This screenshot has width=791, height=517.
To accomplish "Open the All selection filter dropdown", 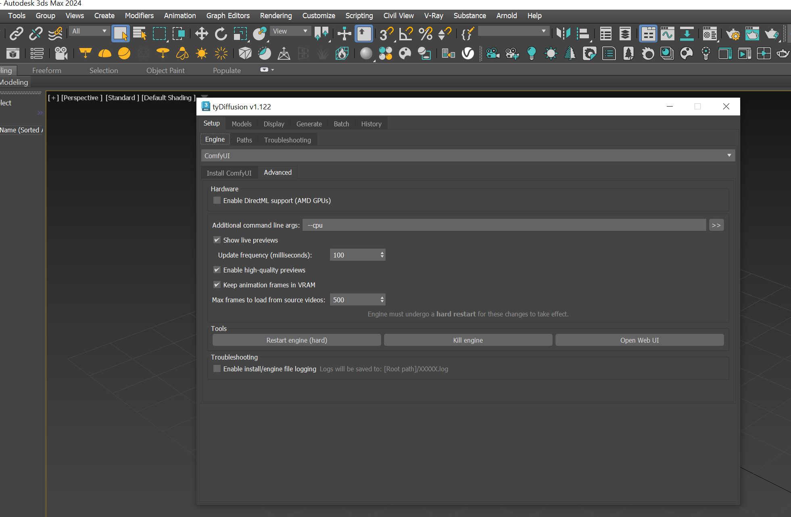I will [x=89, y=31].
